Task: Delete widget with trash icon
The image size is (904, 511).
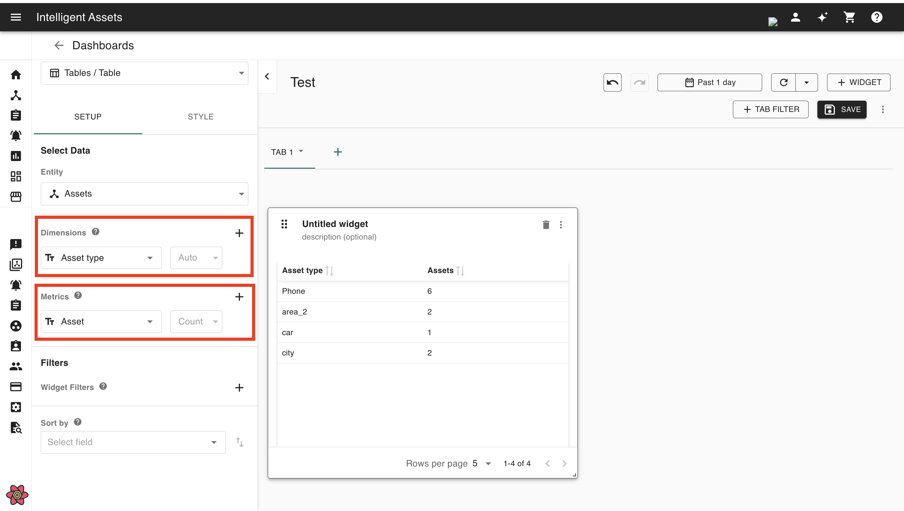Action: click(x=546, y=224)
